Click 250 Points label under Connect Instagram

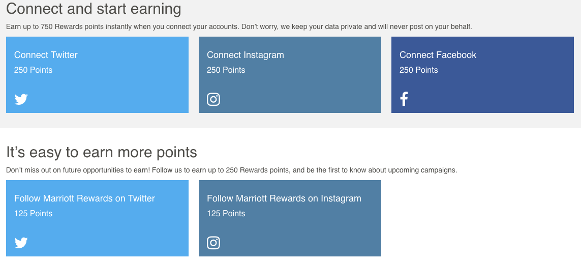[226, 70]
